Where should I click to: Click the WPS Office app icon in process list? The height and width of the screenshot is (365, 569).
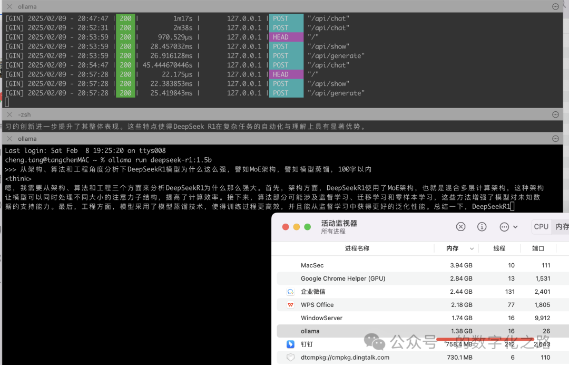point(290,305)
